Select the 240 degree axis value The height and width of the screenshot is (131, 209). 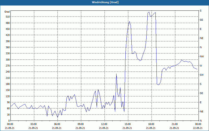8,72
